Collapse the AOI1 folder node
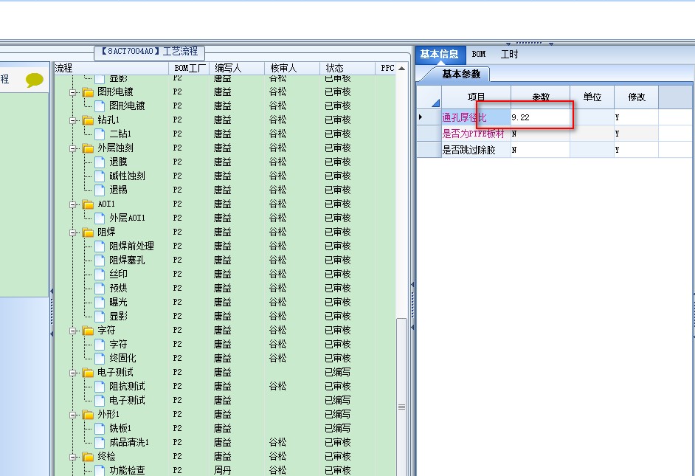The image size is (695, 476). click(x=73, y=204)
